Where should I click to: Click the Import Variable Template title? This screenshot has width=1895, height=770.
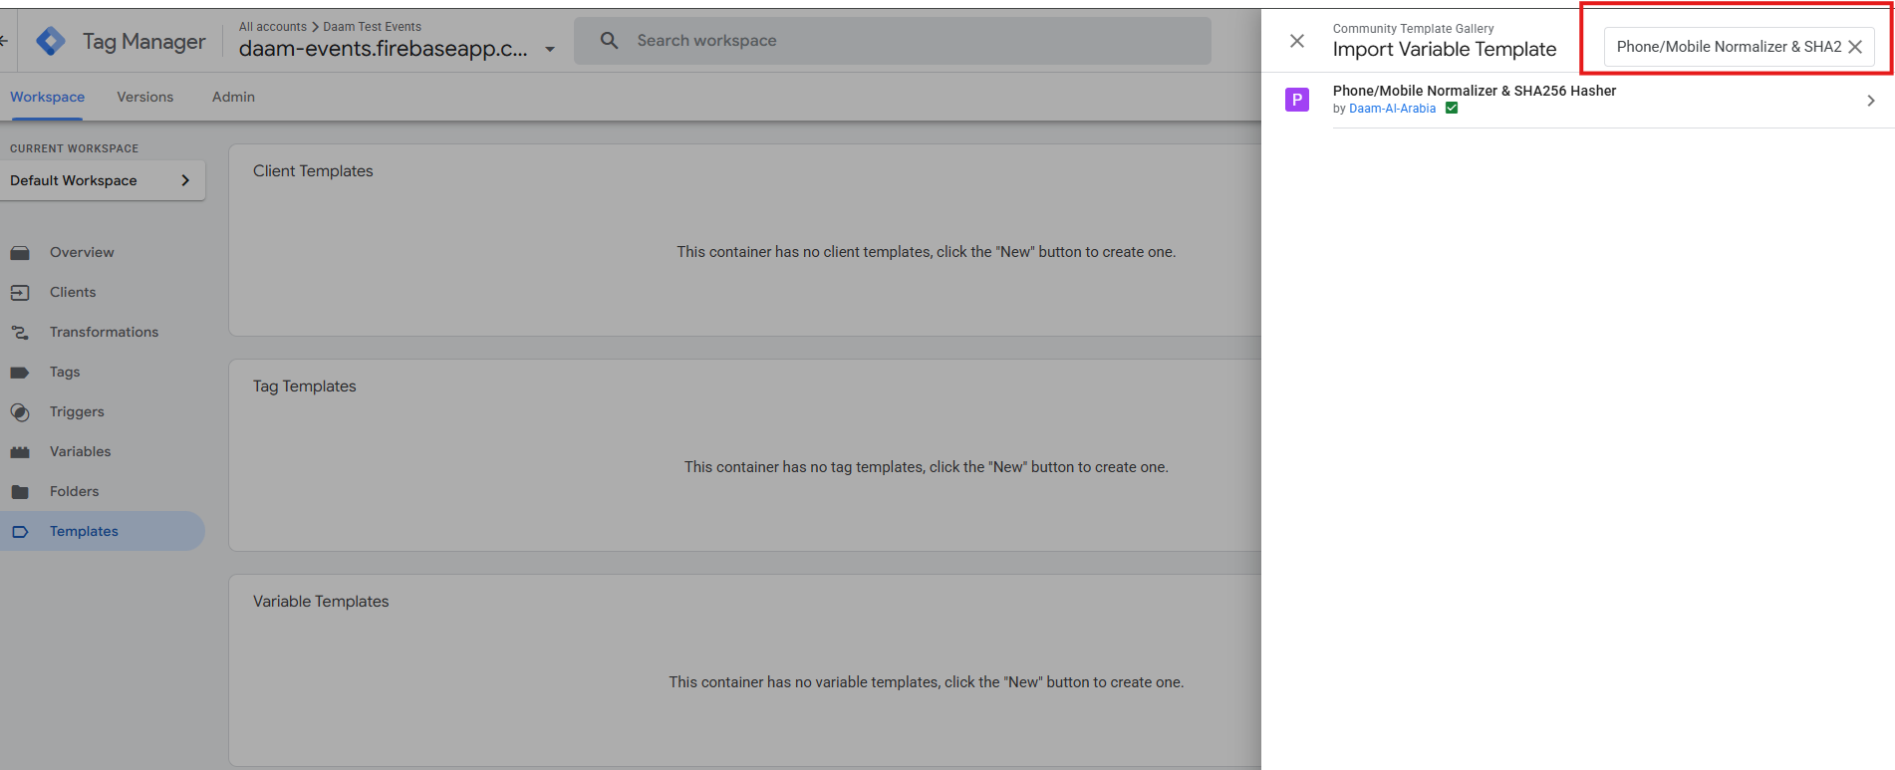click(1445, 49)
